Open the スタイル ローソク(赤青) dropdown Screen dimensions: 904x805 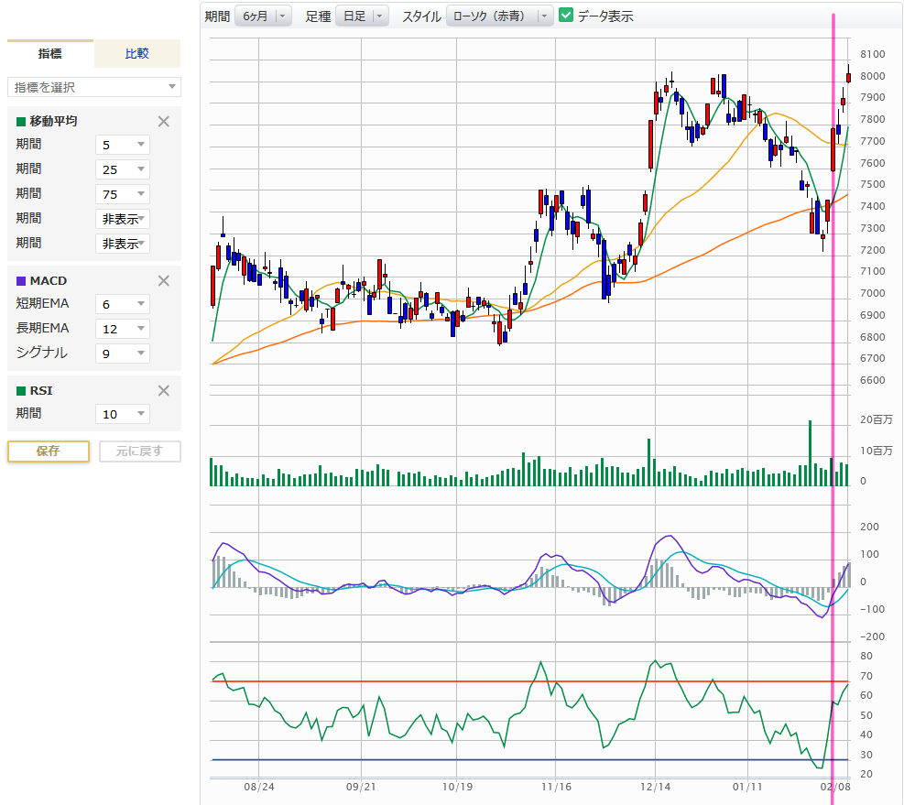click(500, 16)
